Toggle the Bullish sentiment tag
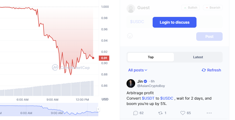 point(190,8)
